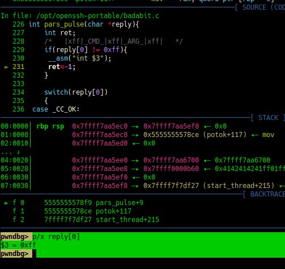
Task: Click value 0x4142414241ff01ff in stack
Action: coord(250,169)
